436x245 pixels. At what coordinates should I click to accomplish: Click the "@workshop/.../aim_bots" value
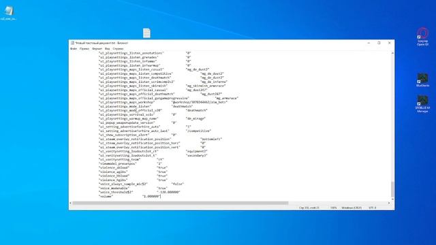pos(200,102)
